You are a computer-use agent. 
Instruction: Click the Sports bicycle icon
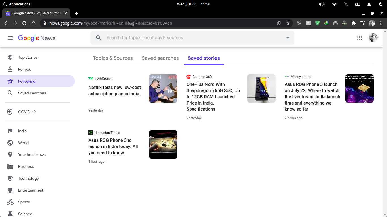(10, 202)
